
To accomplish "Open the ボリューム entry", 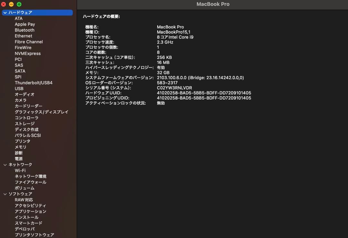I will [24, 188].
